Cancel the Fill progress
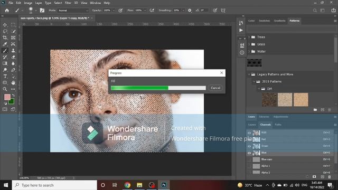The width and height of the screenshot is (338, 190). tap(215, 88)
